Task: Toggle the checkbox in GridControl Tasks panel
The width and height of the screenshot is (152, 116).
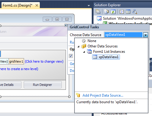Action: coord(71,56)
